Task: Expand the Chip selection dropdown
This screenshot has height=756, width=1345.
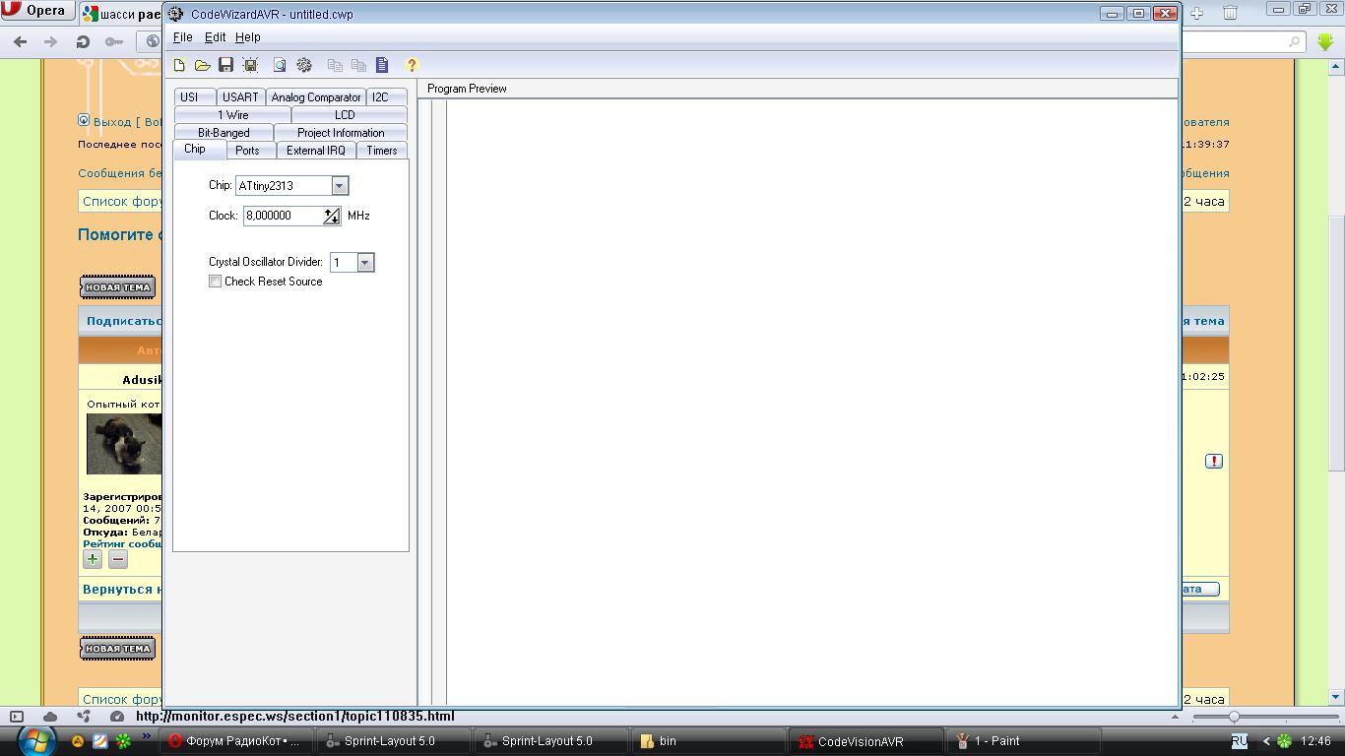Action: [339, 186]
